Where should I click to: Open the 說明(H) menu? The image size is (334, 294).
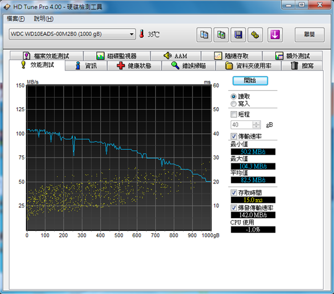coord(43,18)
